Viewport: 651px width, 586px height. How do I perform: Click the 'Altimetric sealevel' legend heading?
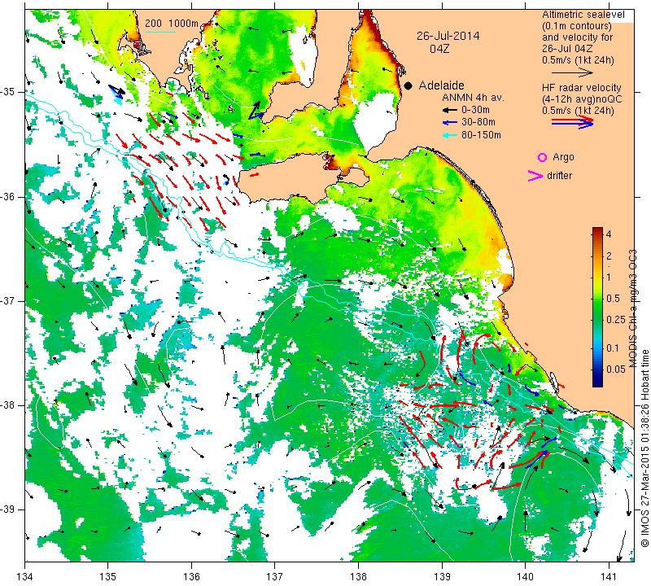583,15
